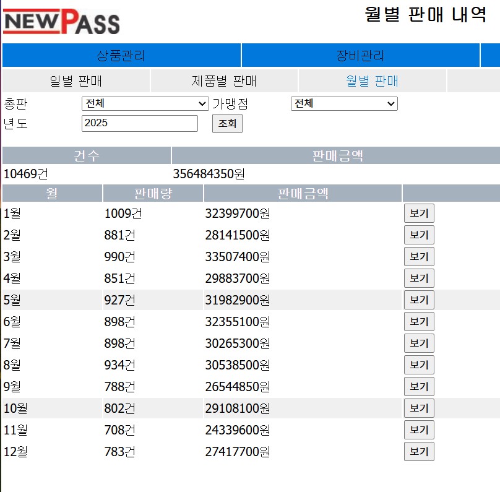Click 보기 in the 8월 row
This screenshot has width=500, height=492.
pyautogui.click(x=419, y=365)
